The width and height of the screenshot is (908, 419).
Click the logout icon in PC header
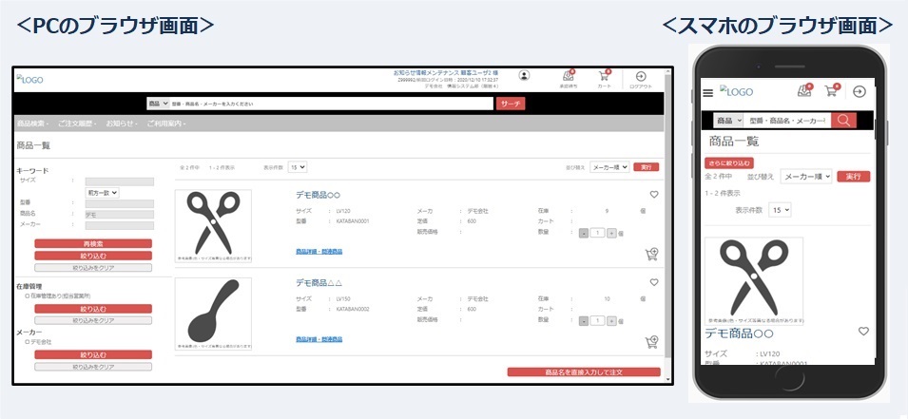pos(640,77)
